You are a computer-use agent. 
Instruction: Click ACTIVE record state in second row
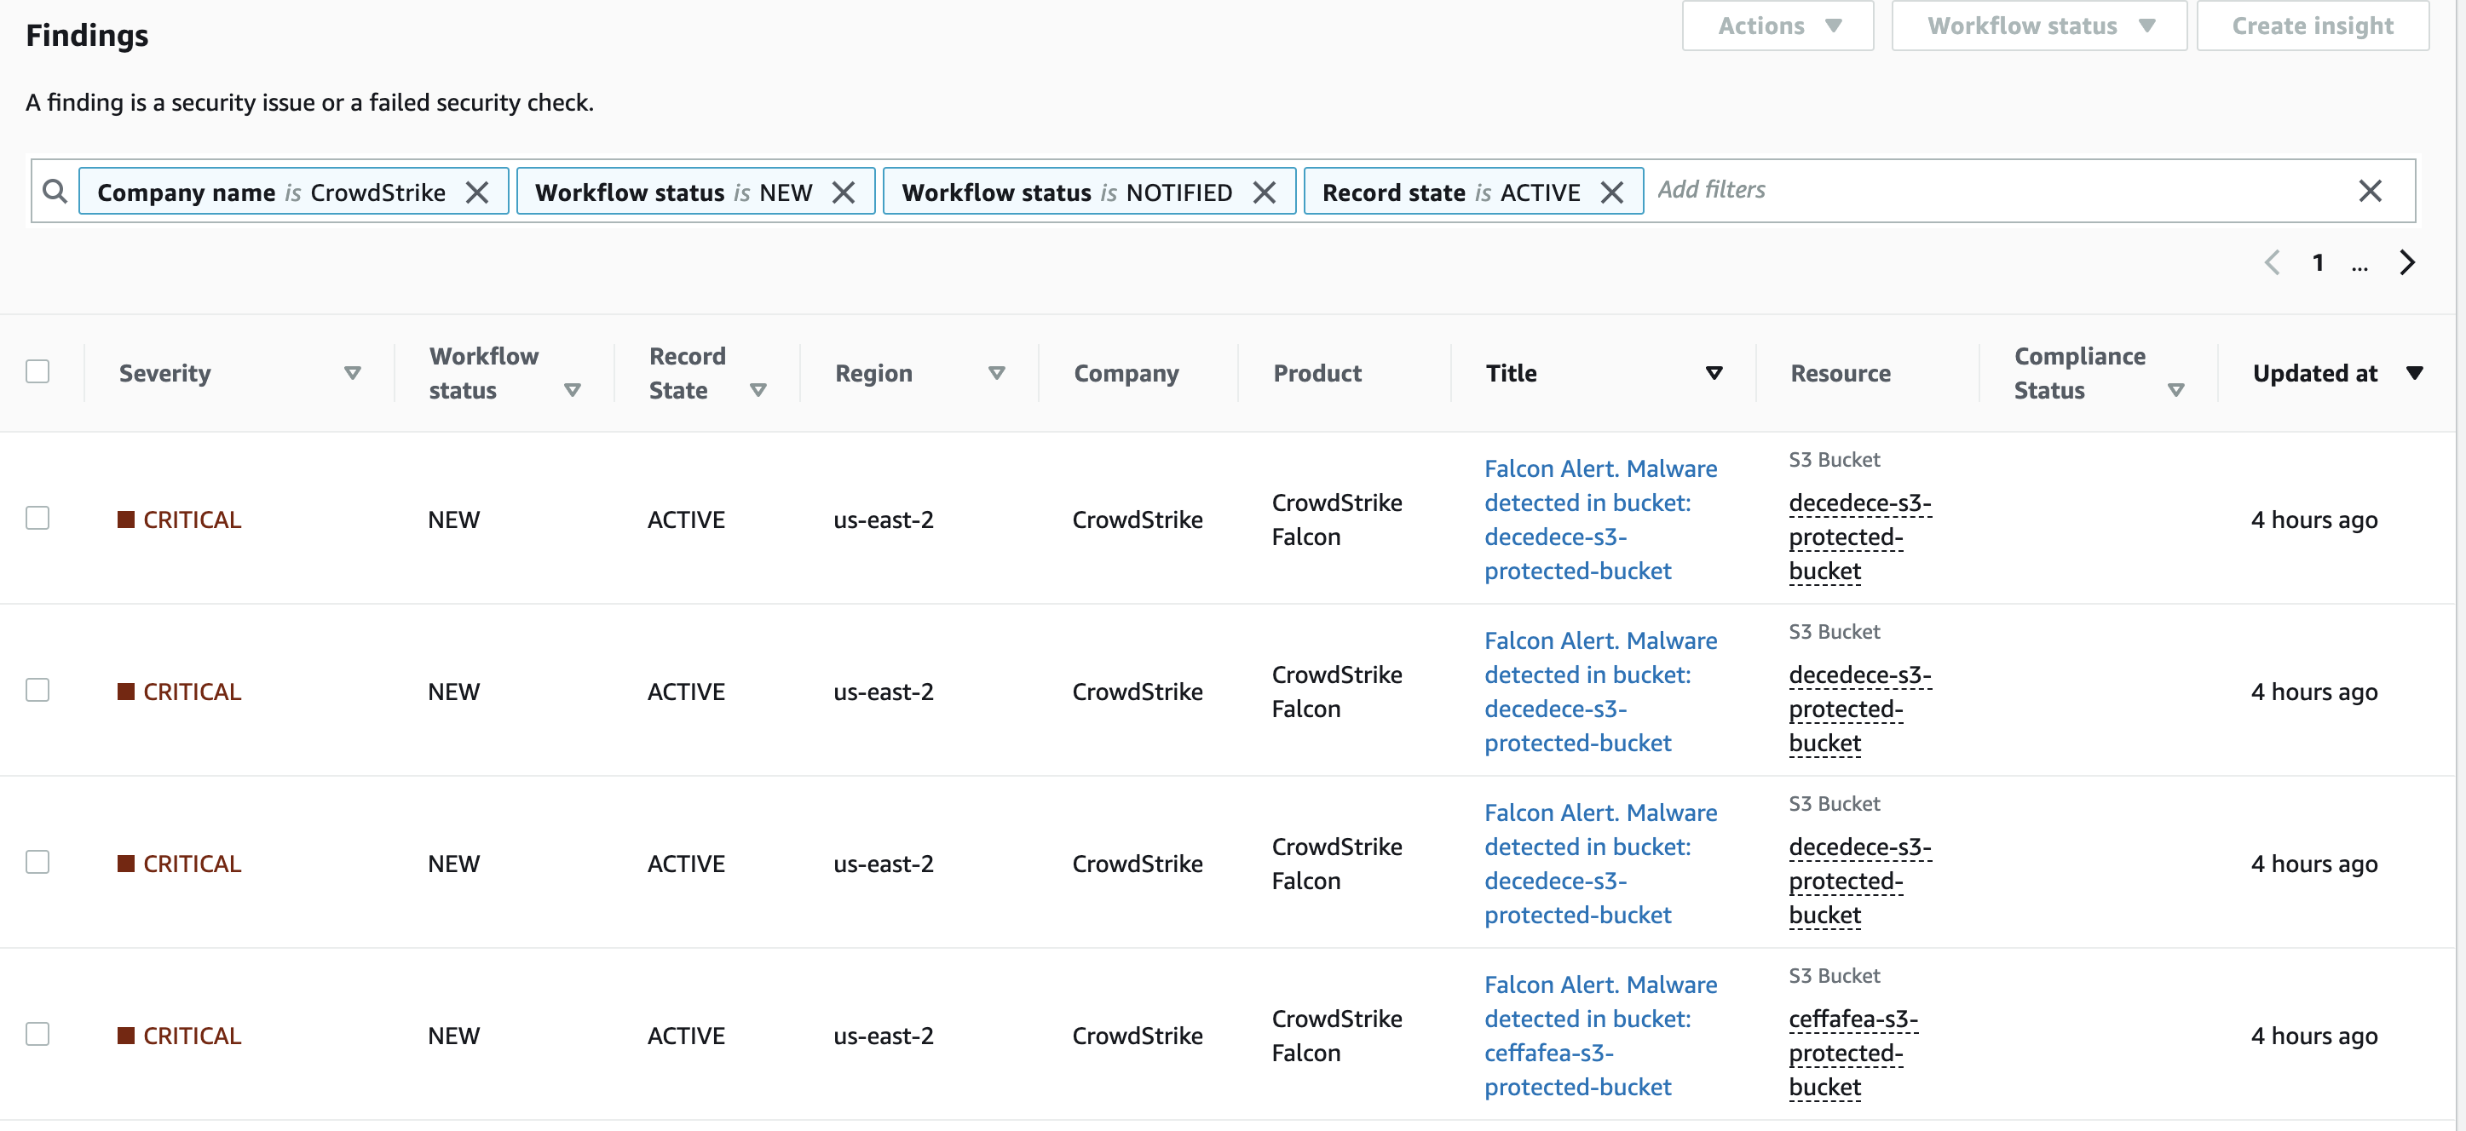(685, 692)
